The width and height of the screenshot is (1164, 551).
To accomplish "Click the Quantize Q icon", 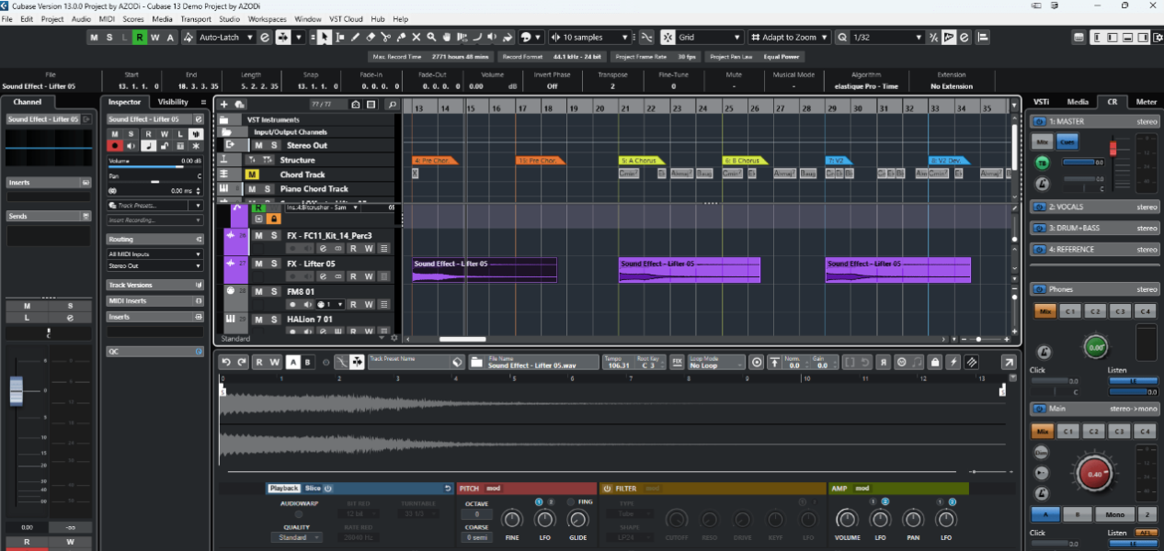I will pos(843,37).
